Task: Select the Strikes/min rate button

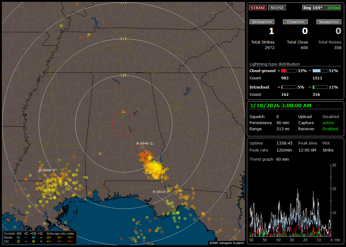Action: 262,22
